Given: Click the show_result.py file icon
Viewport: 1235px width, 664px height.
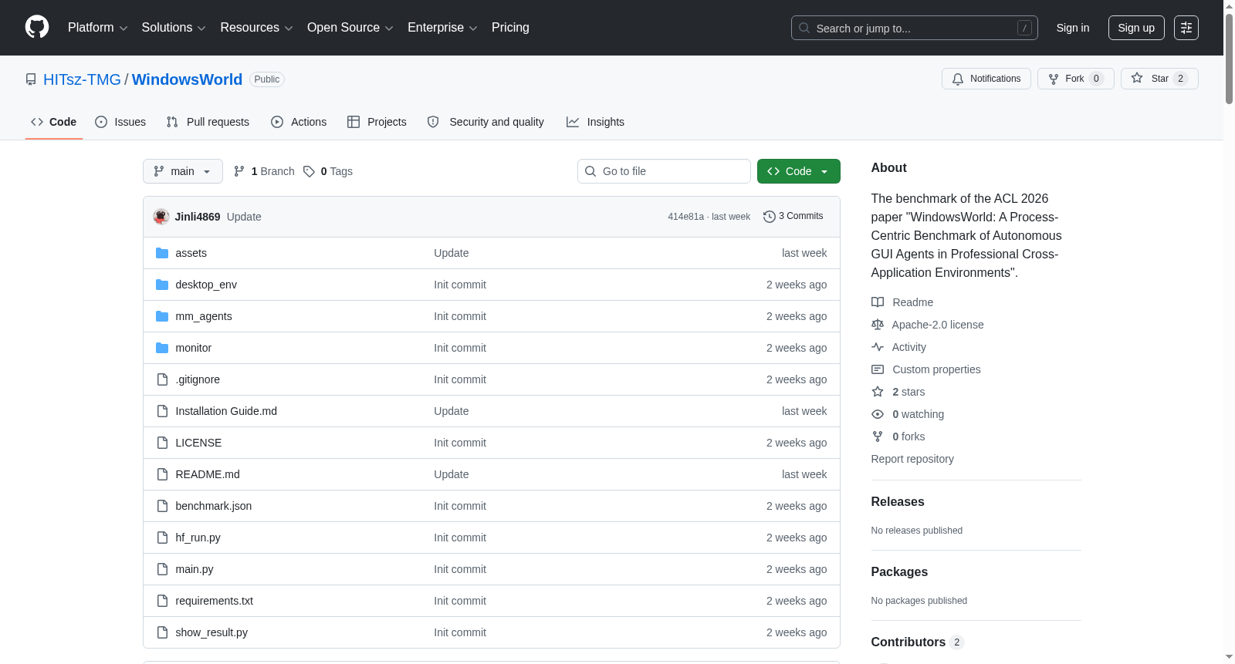Looking at the screenshot, I should 162,632.
